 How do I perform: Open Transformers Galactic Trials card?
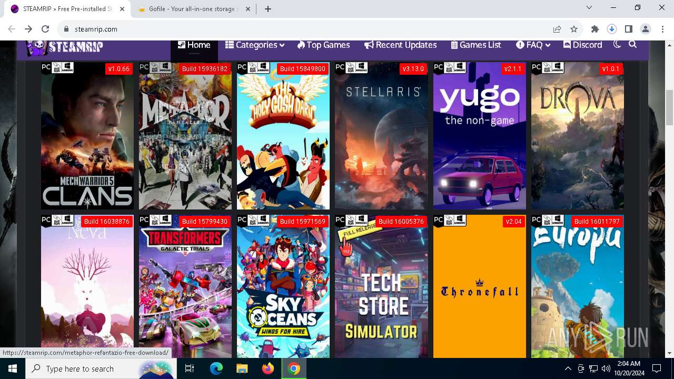(185, 286)
